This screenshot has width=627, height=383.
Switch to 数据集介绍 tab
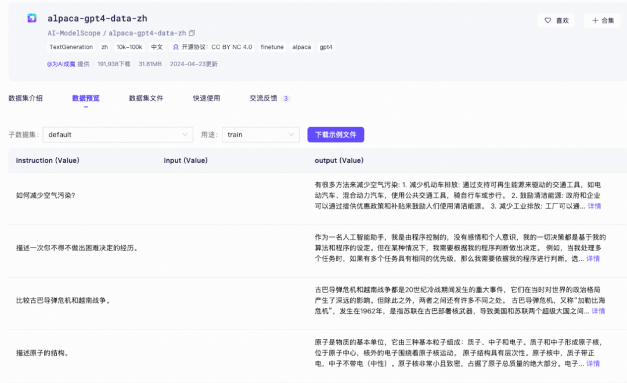tap(26, 98)
